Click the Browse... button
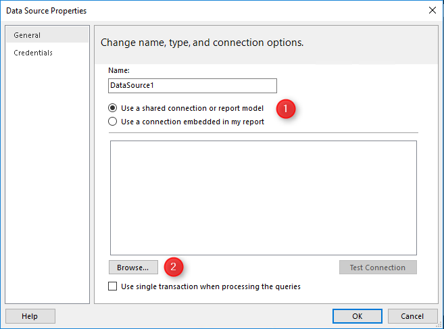The height and width of the screenshot is (329, 444). point(133,268)
